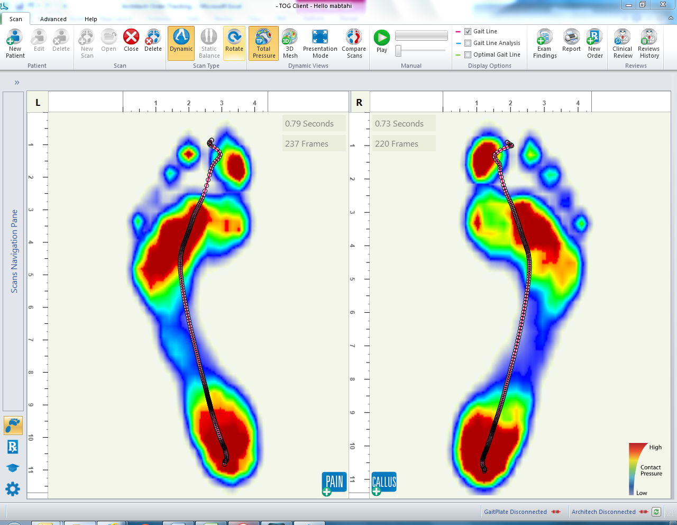Open Exam Findings

pos(545,43)
